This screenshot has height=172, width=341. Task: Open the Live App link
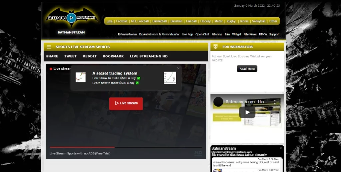click(187, 34)
